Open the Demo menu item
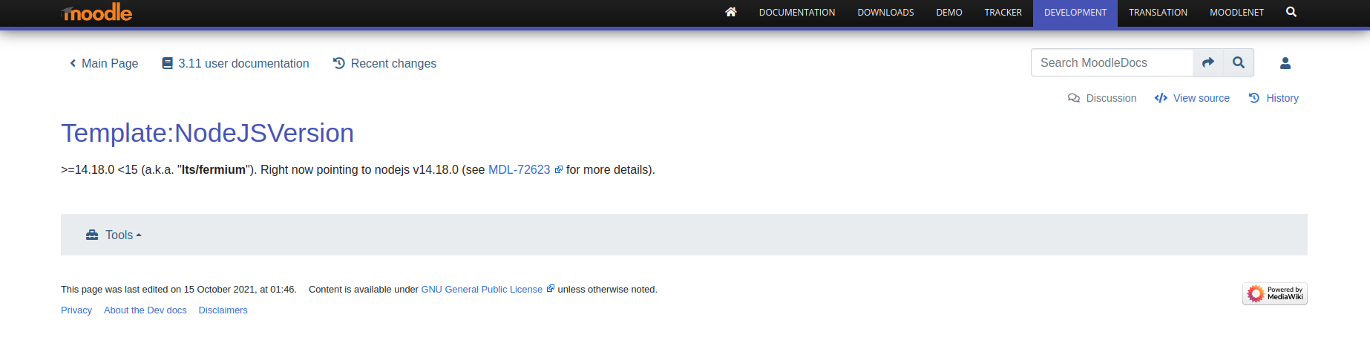Screen dimensions: 1370x352 point(949,13)
